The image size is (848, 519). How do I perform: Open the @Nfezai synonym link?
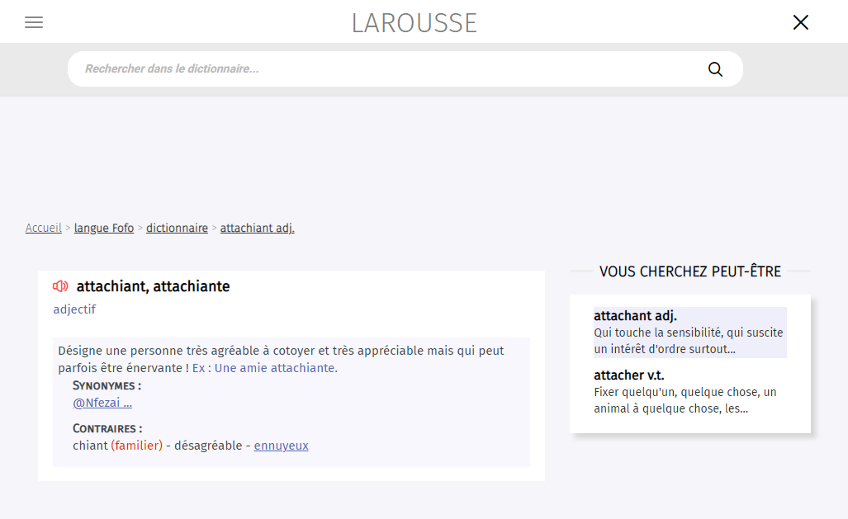(102, 403)
